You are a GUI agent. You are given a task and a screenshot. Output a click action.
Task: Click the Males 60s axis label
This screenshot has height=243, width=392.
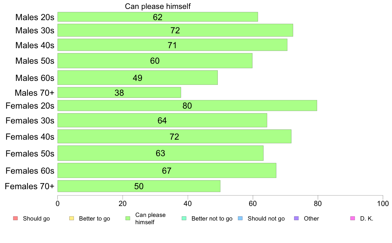35,78
